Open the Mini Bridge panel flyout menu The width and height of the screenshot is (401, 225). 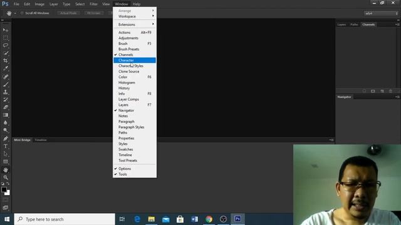[x=331, y=140]
